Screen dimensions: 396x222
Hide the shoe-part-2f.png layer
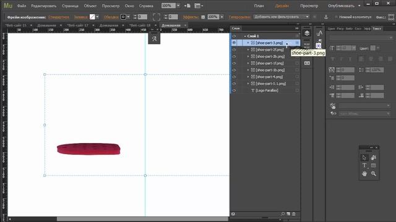234,49
